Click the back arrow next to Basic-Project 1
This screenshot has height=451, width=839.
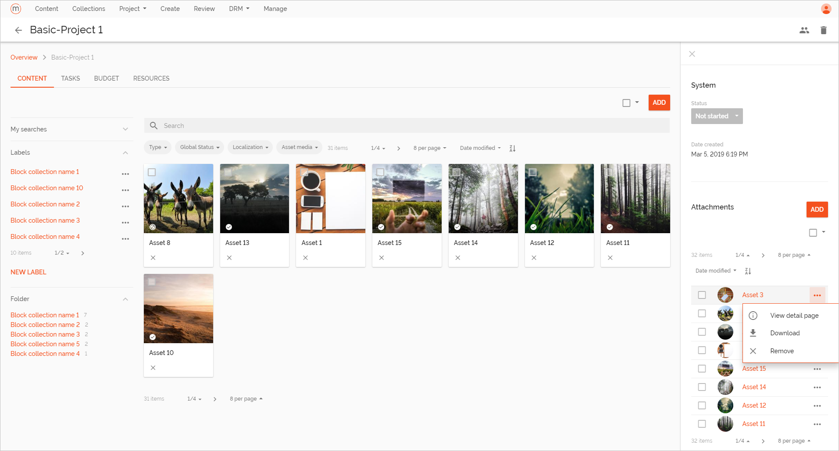[x=18, y=30]
